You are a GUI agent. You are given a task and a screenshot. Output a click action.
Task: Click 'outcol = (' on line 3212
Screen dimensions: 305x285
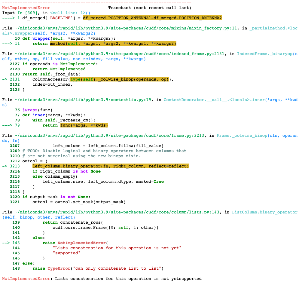pos(35,161)
